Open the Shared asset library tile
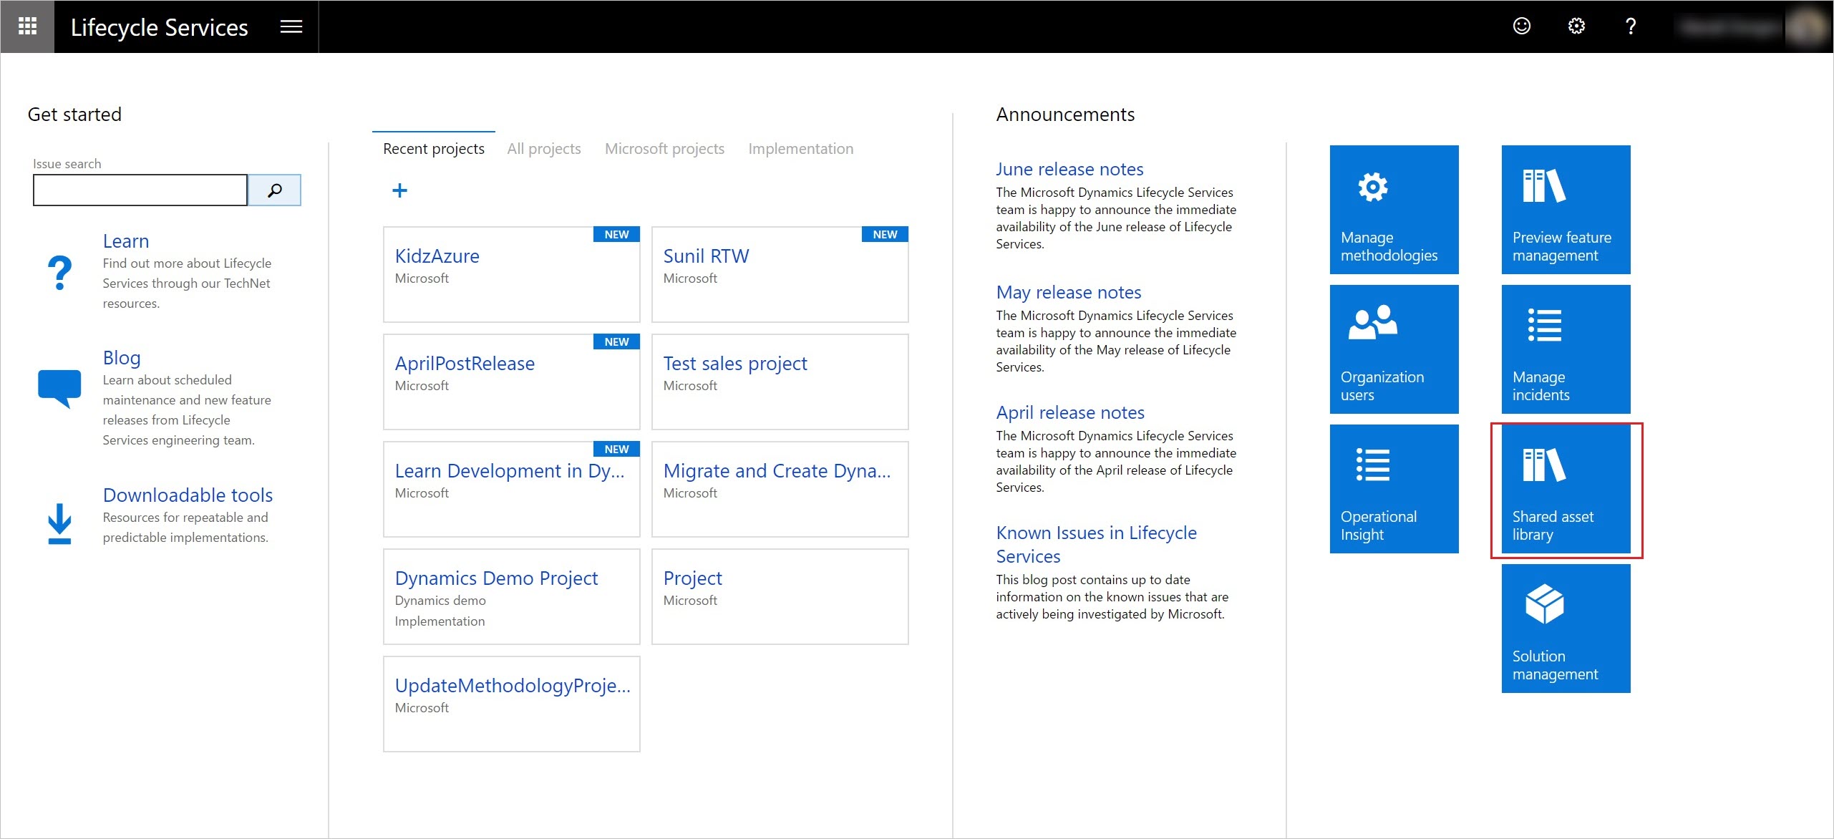Image resolution: width=1834 pixels, height=839 pixels. click(x=1566, y=489)
